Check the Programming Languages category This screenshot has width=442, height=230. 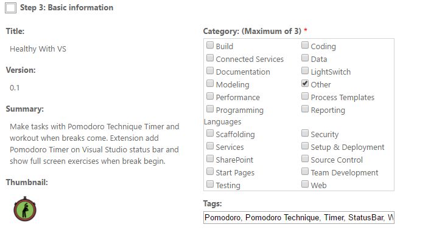[210, 109]
